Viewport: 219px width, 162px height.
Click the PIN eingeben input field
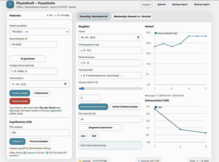[39, 133]
